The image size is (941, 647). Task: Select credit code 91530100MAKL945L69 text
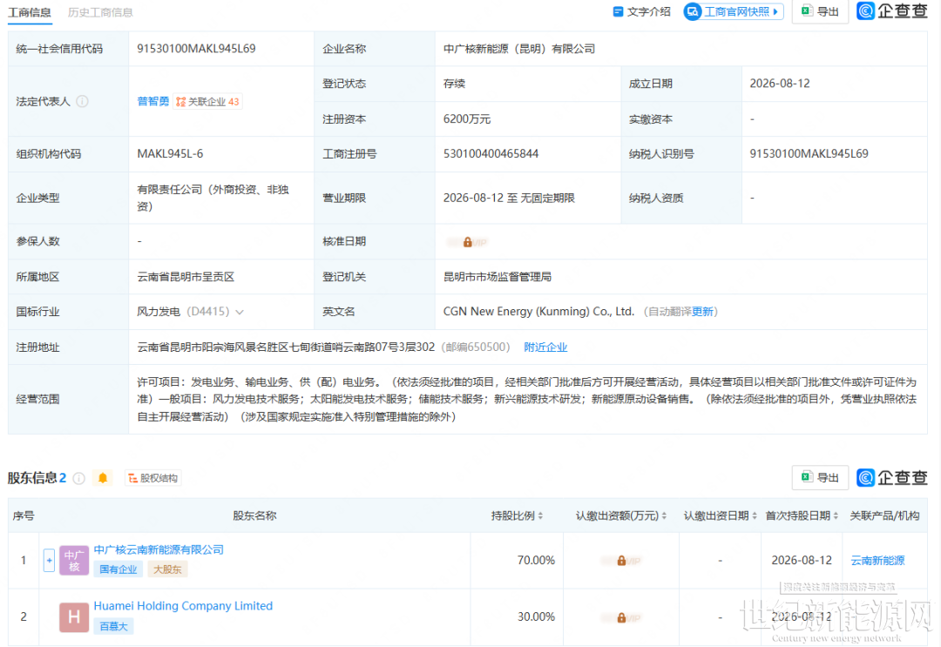[x=196, y=49]
